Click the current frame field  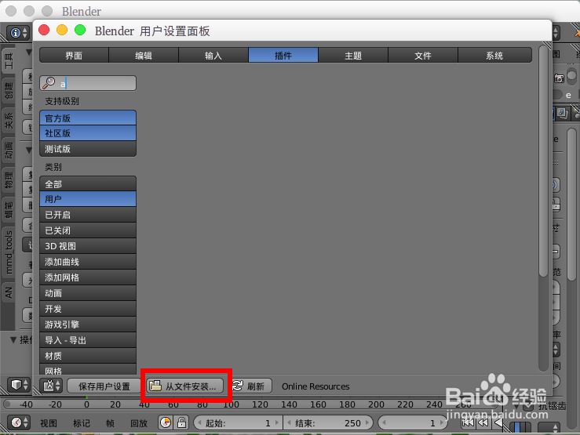(413, 422)
